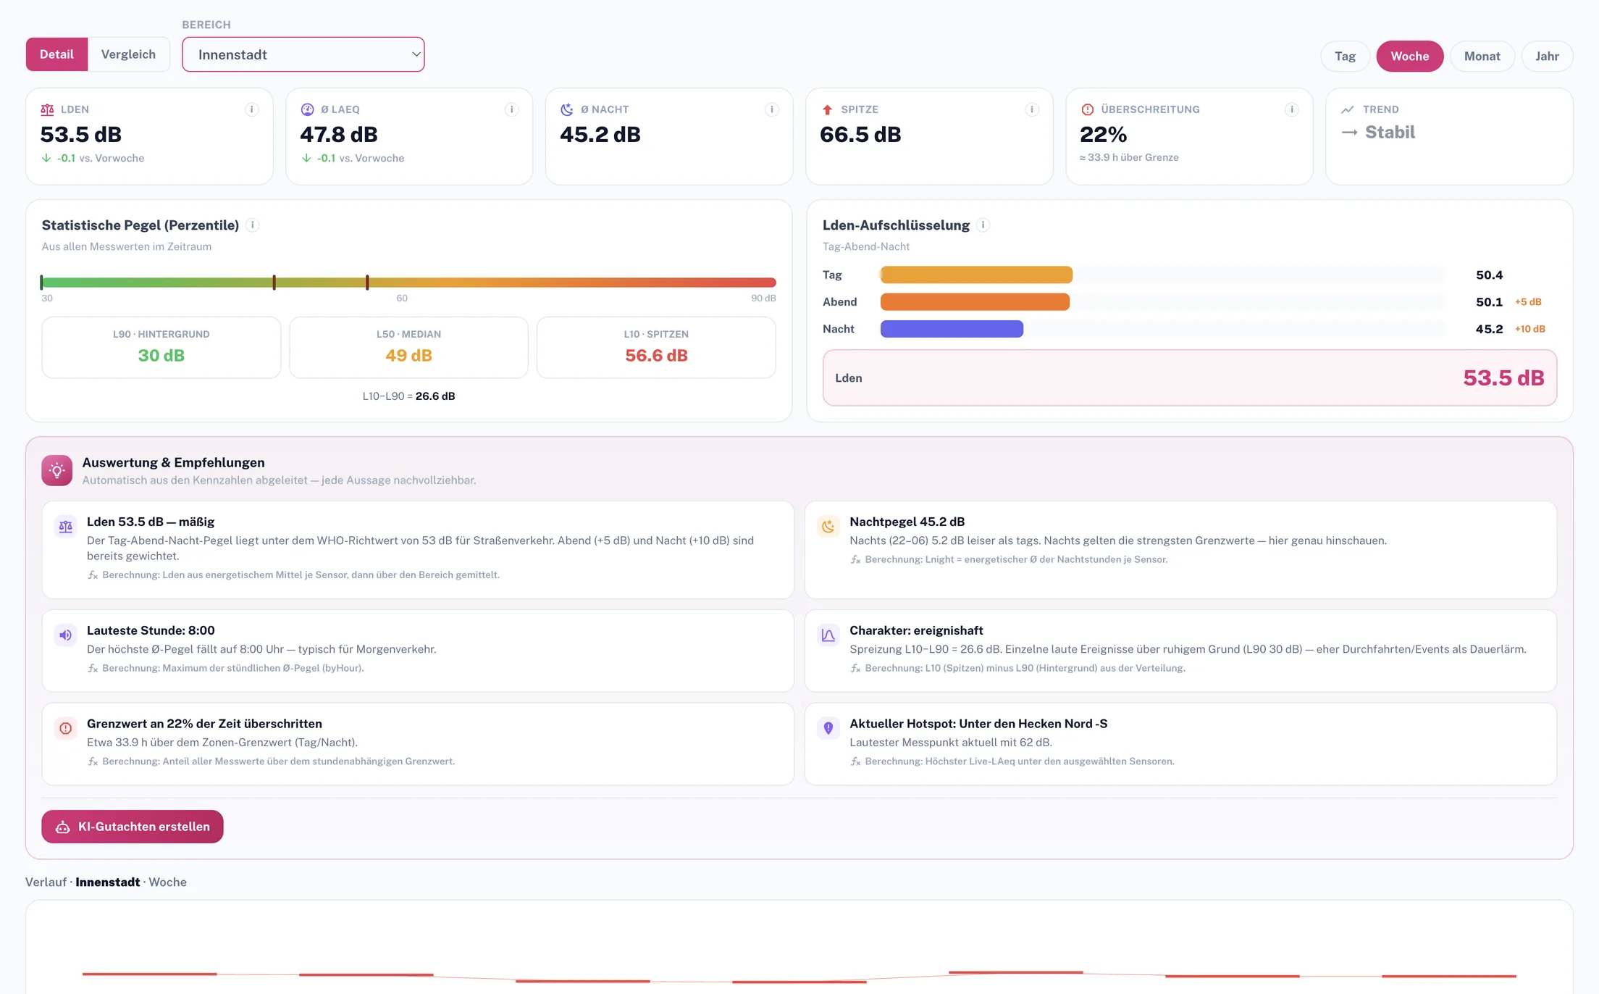Open info icon on ÜBERSCHREITUNG card
Screen dimensions: 1599x994
[1291, 109]
